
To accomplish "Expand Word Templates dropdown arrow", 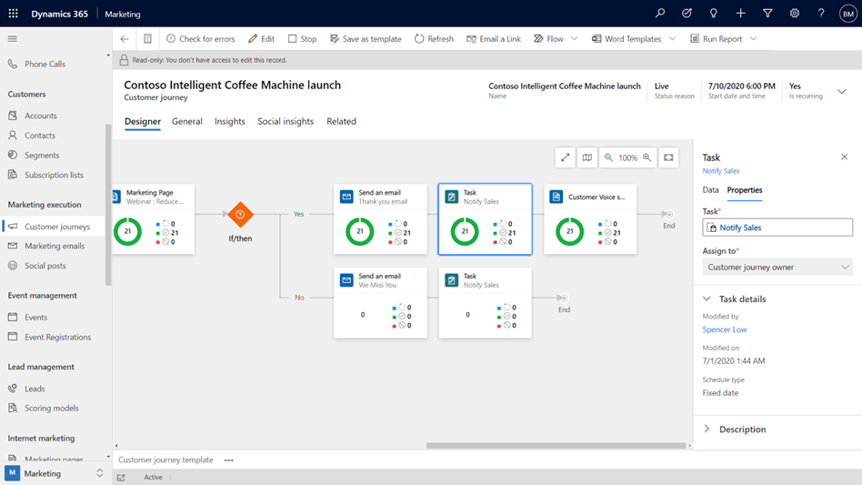I will [672, 38].
